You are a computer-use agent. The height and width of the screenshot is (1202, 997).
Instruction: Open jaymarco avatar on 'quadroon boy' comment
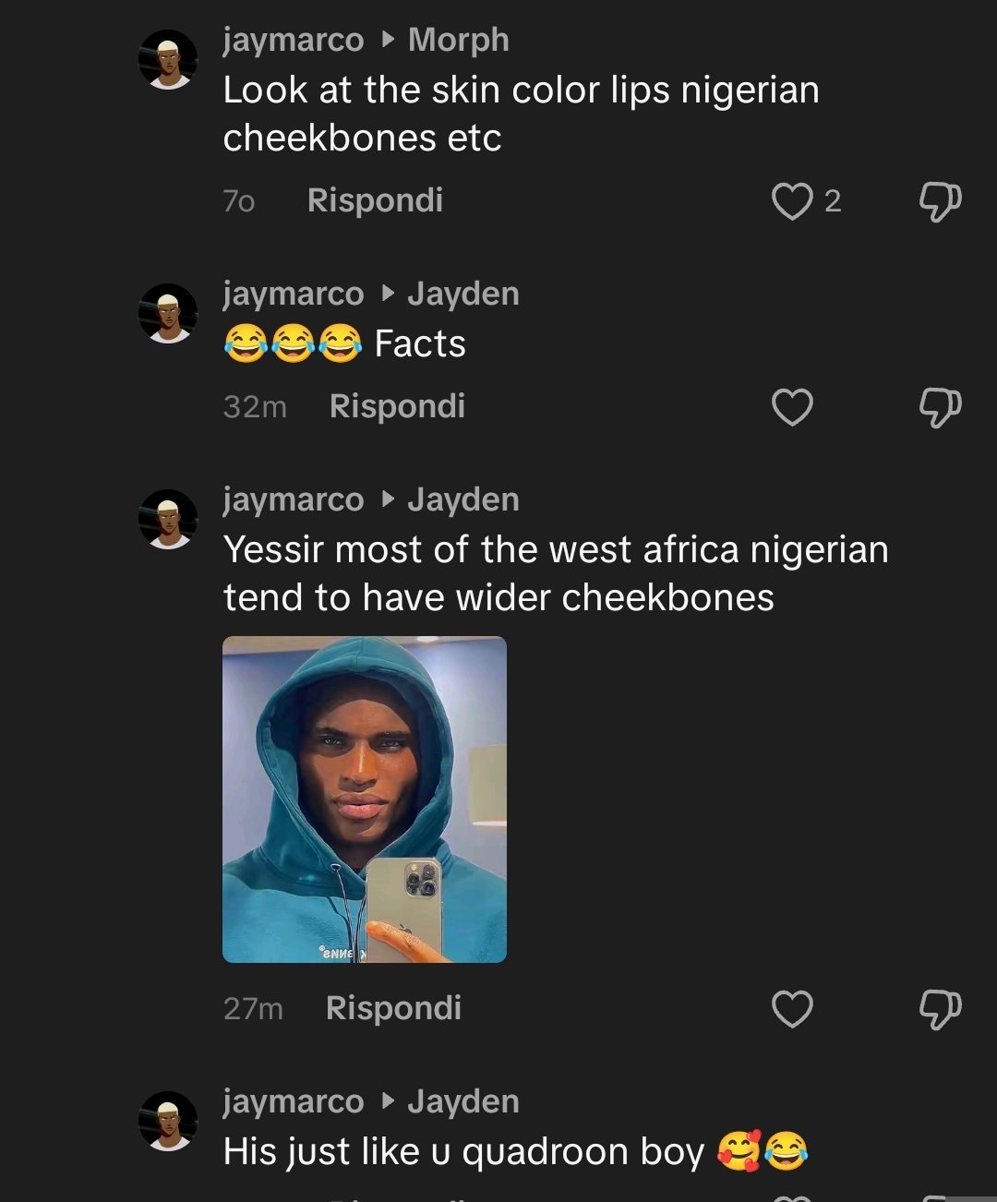168,1121
